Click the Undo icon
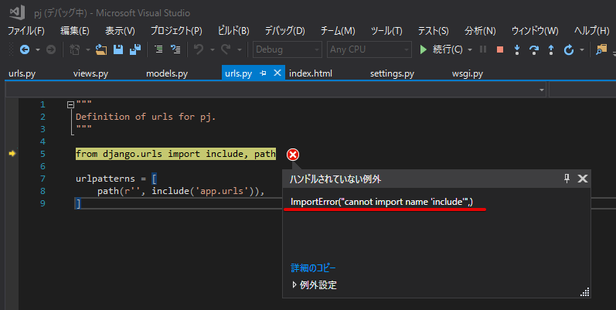 click(199, 49)
